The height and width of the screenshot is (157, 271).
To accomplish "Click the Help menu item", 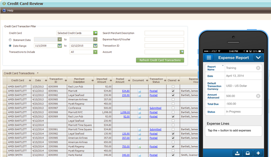I will tap(10, 10).
